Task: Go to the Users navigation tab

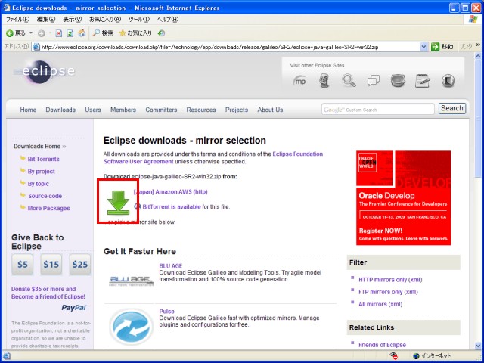Action: [93, 110]
